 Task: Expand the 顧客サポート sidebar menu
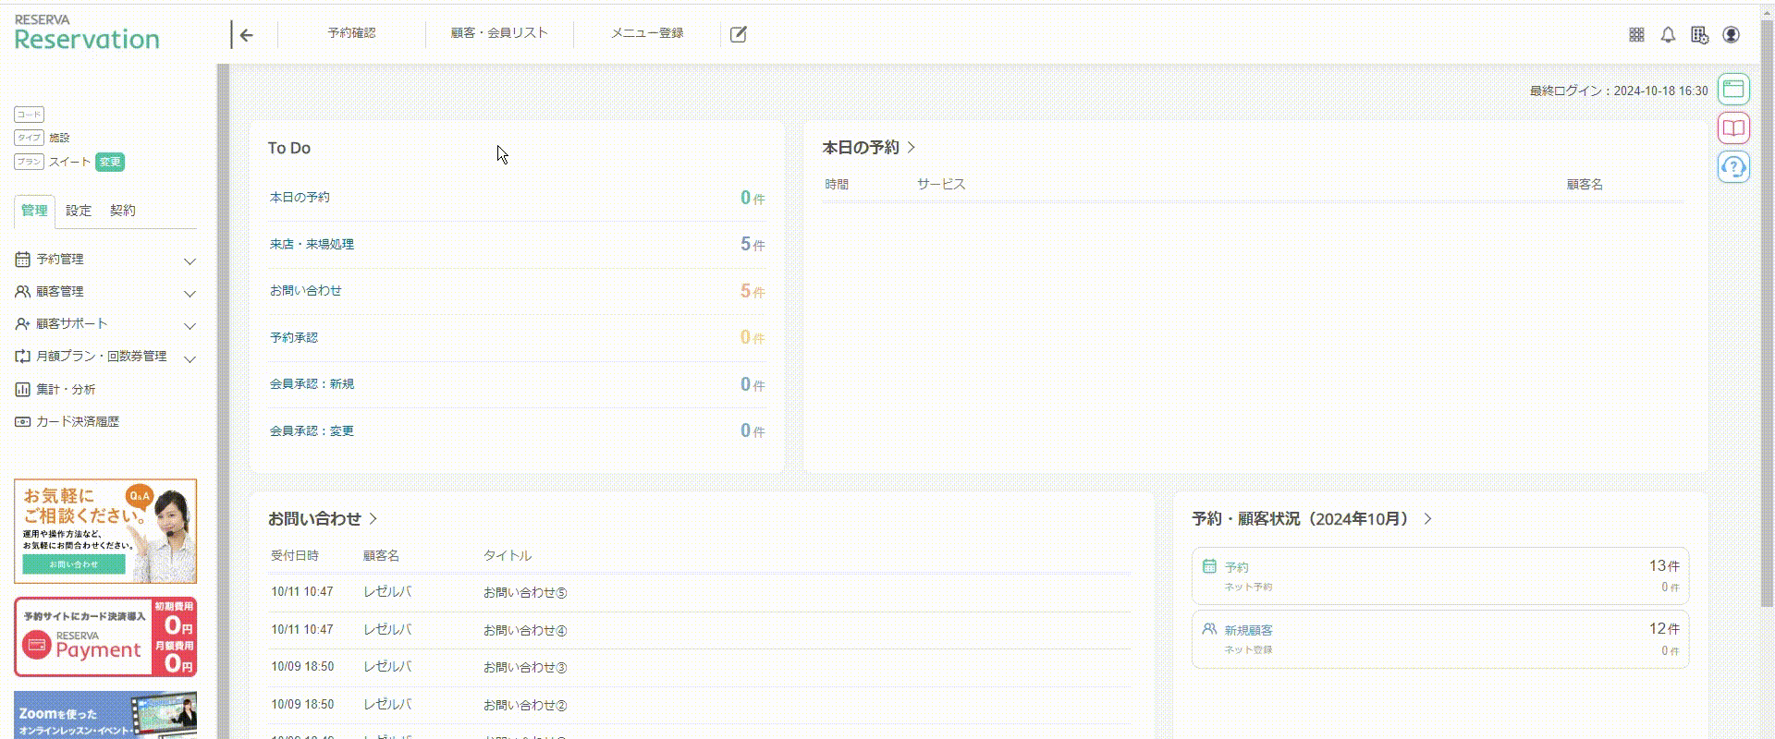(x=105, y=324)
